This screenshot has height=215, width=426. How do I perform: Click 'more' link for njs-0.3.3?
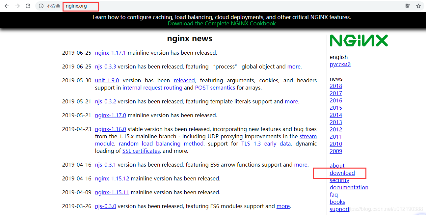[x=294, y=67]
